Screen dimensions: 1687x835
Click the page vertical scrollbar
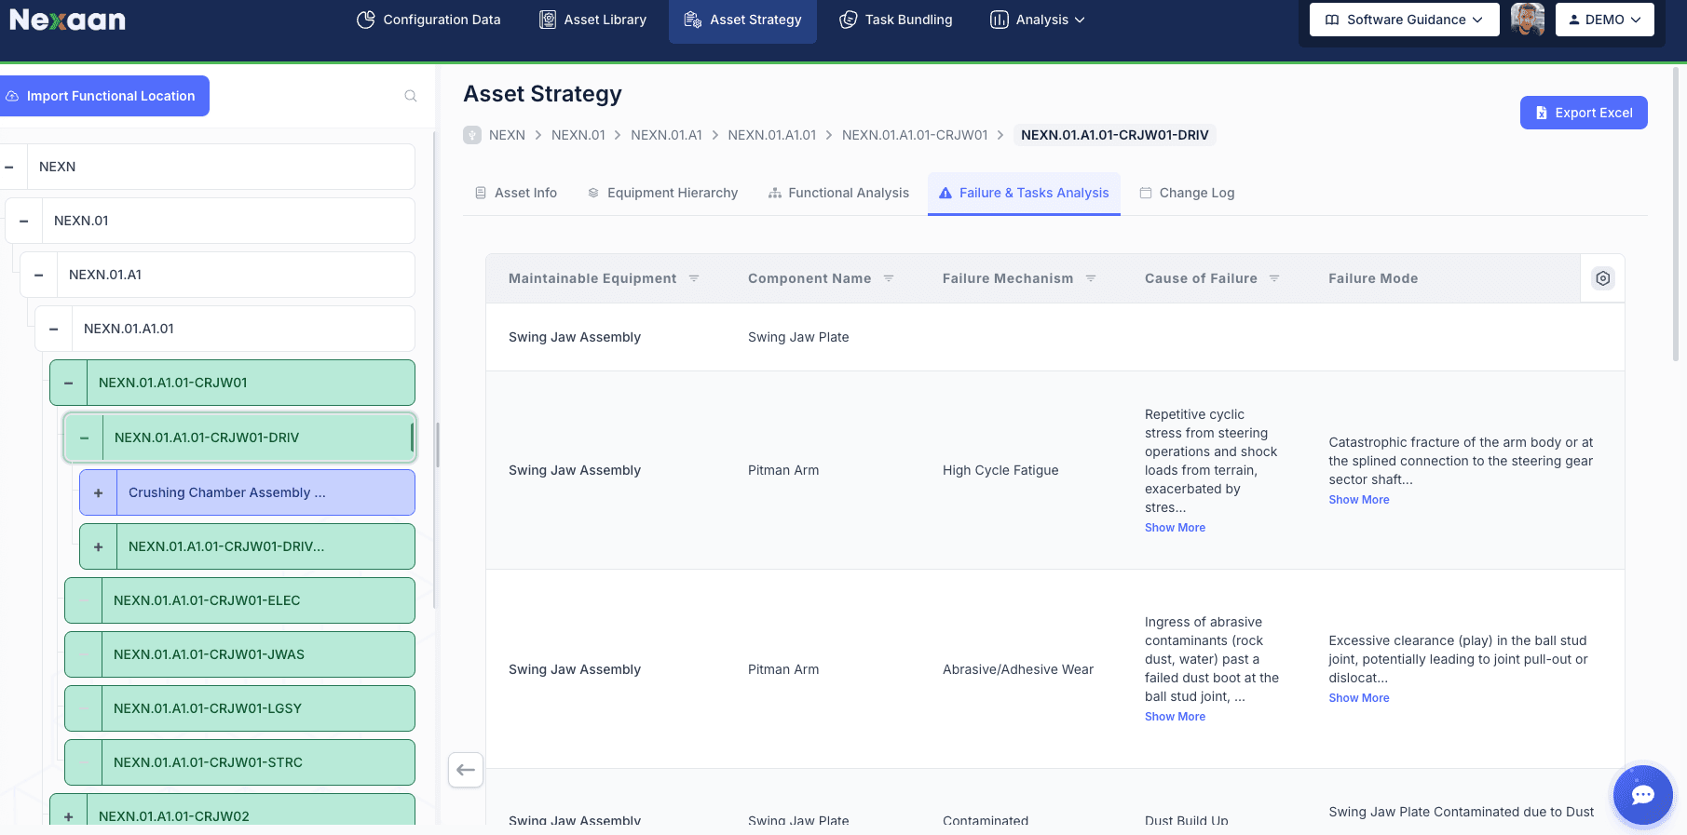[1677, 214]
